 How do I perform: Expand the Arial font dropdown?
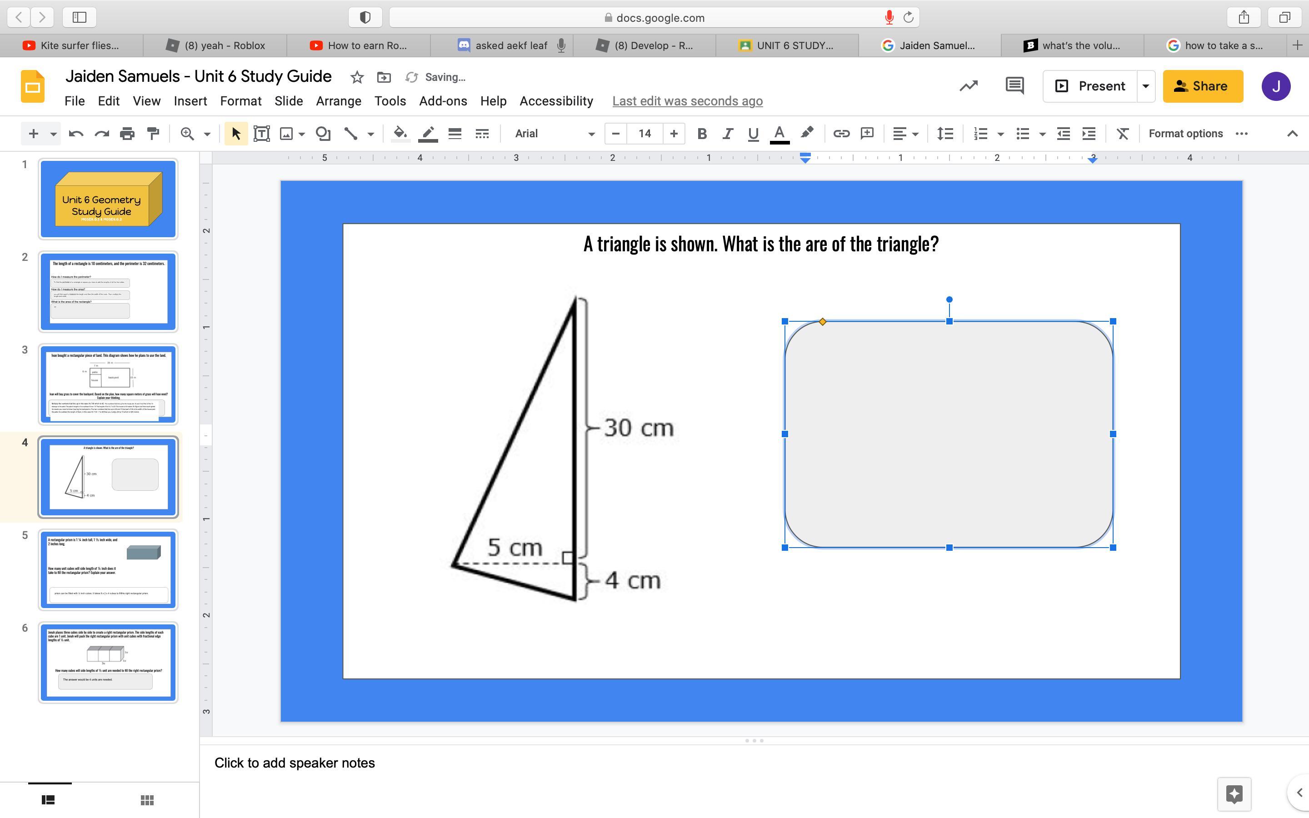(x=591, y=134)
